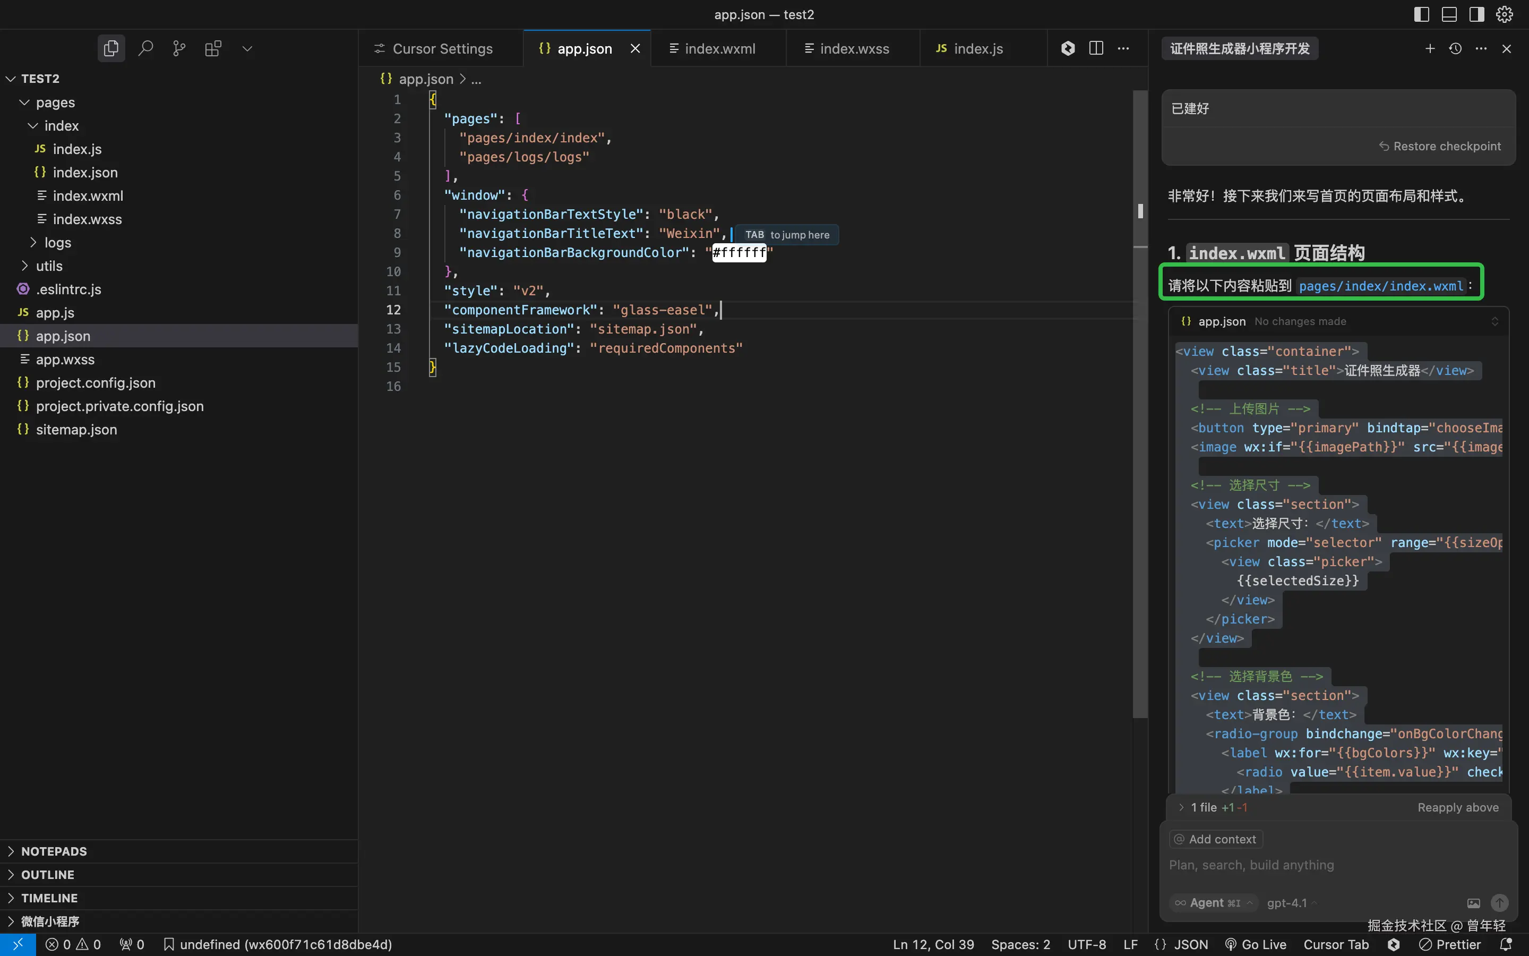
Task: Start new chat with plus icon
Action: pyautogui.click(x=1430, y=48)
